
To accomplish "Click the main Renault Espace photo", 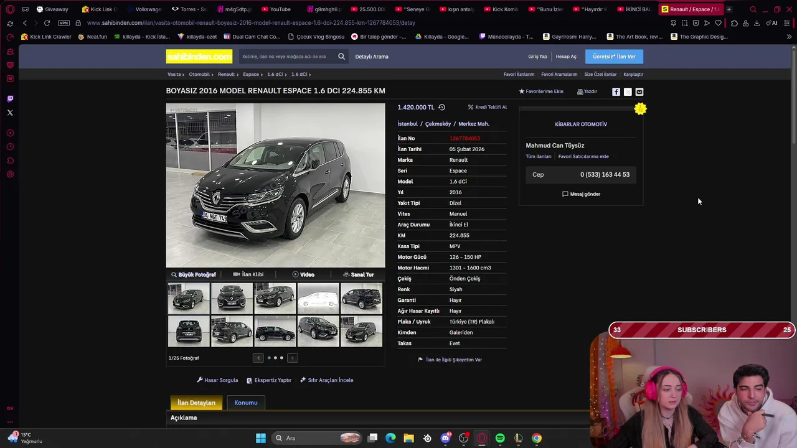I will coord(275,185).
